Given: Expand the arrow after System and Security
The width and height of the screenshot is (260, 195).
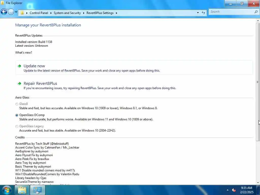Looking at the screenshot, I should [84, 13].
